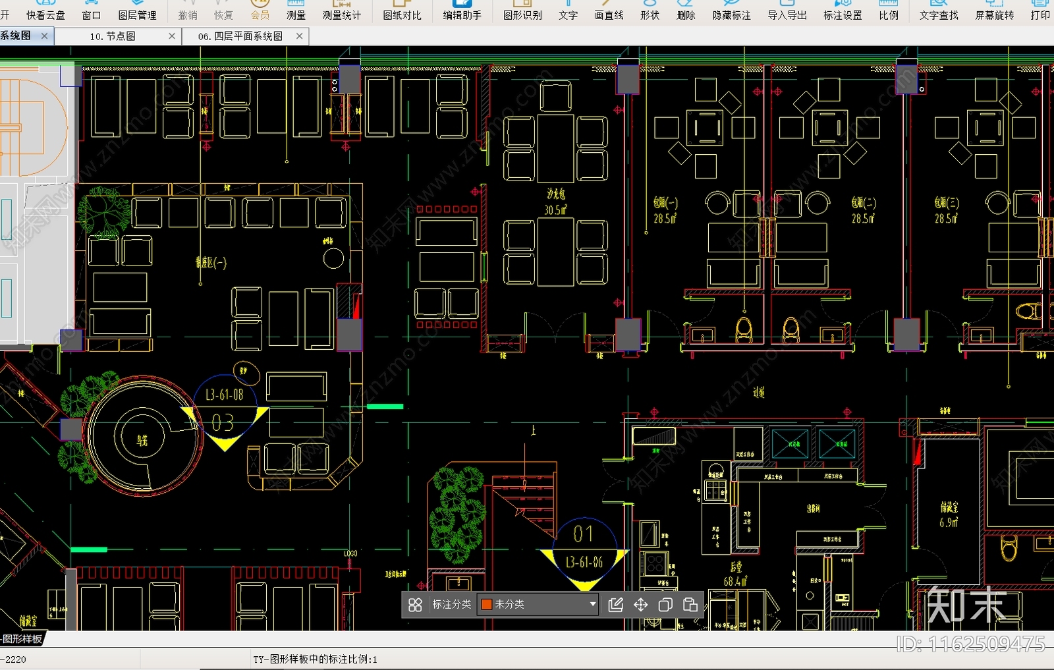
Task: Click the 标注分类 label
Action: pyautogui.click(x=451, y=604)
